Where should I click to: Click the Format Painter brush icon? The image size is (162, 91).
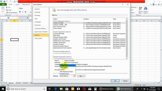(x=7, y=13)
